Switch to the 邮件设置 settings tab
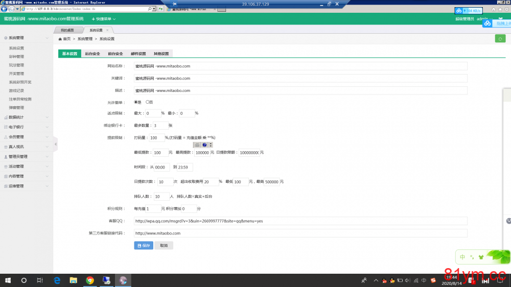Image resolution: width=511 pixels, height=287 pixels. click(x=138, y=54)
